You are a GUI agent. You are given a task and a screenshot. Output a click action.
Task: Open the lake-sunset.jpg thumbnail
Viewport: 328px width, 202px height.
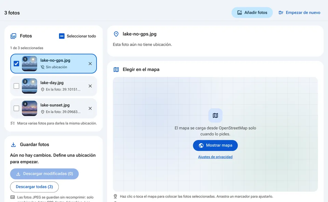29,109
